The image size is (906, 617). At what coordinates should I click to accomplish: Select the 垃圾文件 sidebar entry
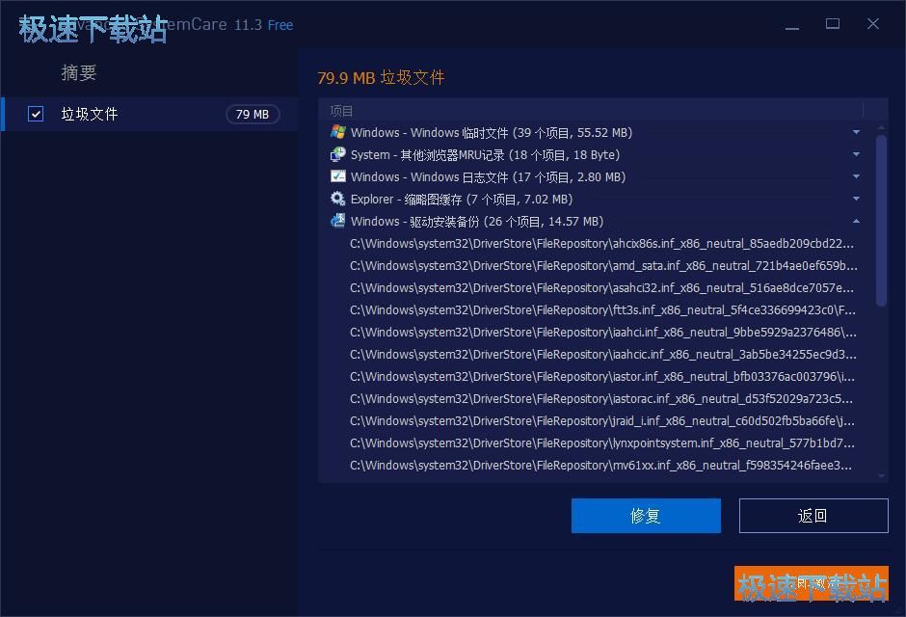click(x=150, y=114)
